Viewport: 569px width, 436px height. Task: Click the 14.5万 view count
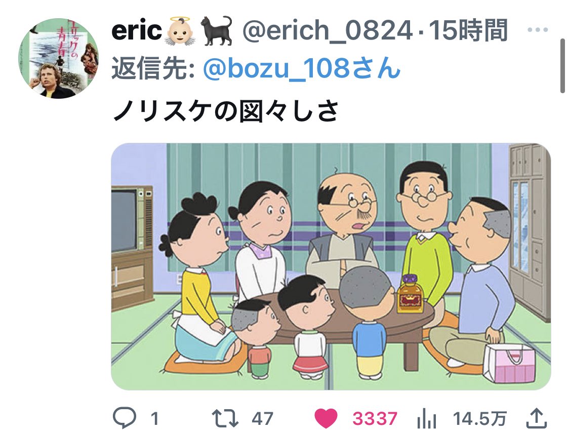click(480, 419)
